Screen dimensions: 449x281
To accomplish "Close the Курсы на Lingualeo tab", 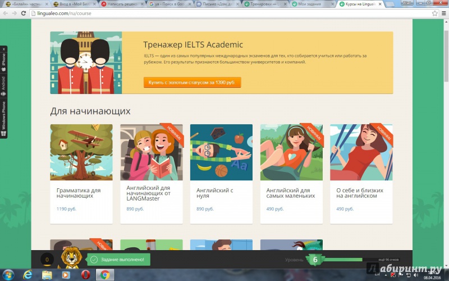I will [x=380, y=4].
